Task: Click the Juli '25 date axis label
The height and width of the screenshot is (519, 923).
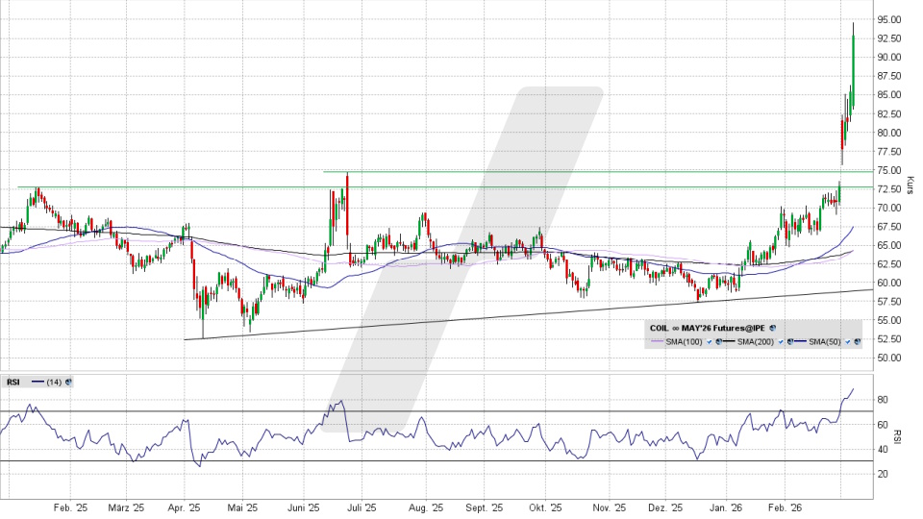Action: click(362, 507)
